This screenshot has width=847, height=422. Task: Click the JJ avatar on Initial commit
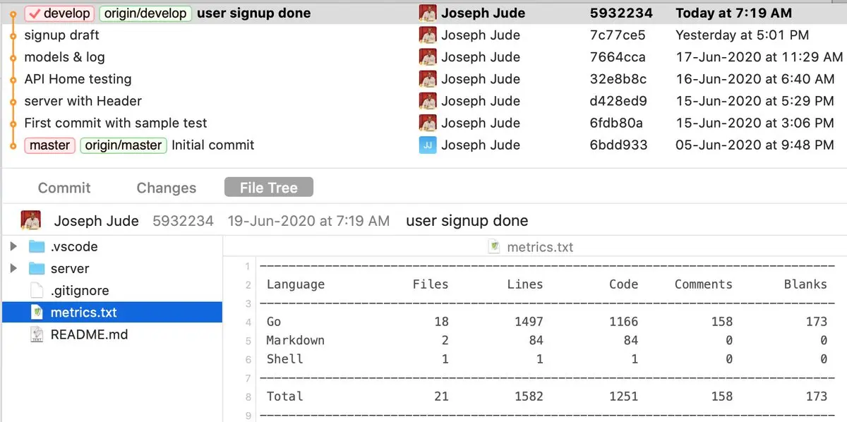point(427,145)
